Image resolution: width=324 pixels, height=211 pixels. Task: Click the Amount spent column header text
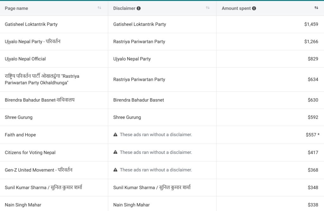[x=236, y=9]
